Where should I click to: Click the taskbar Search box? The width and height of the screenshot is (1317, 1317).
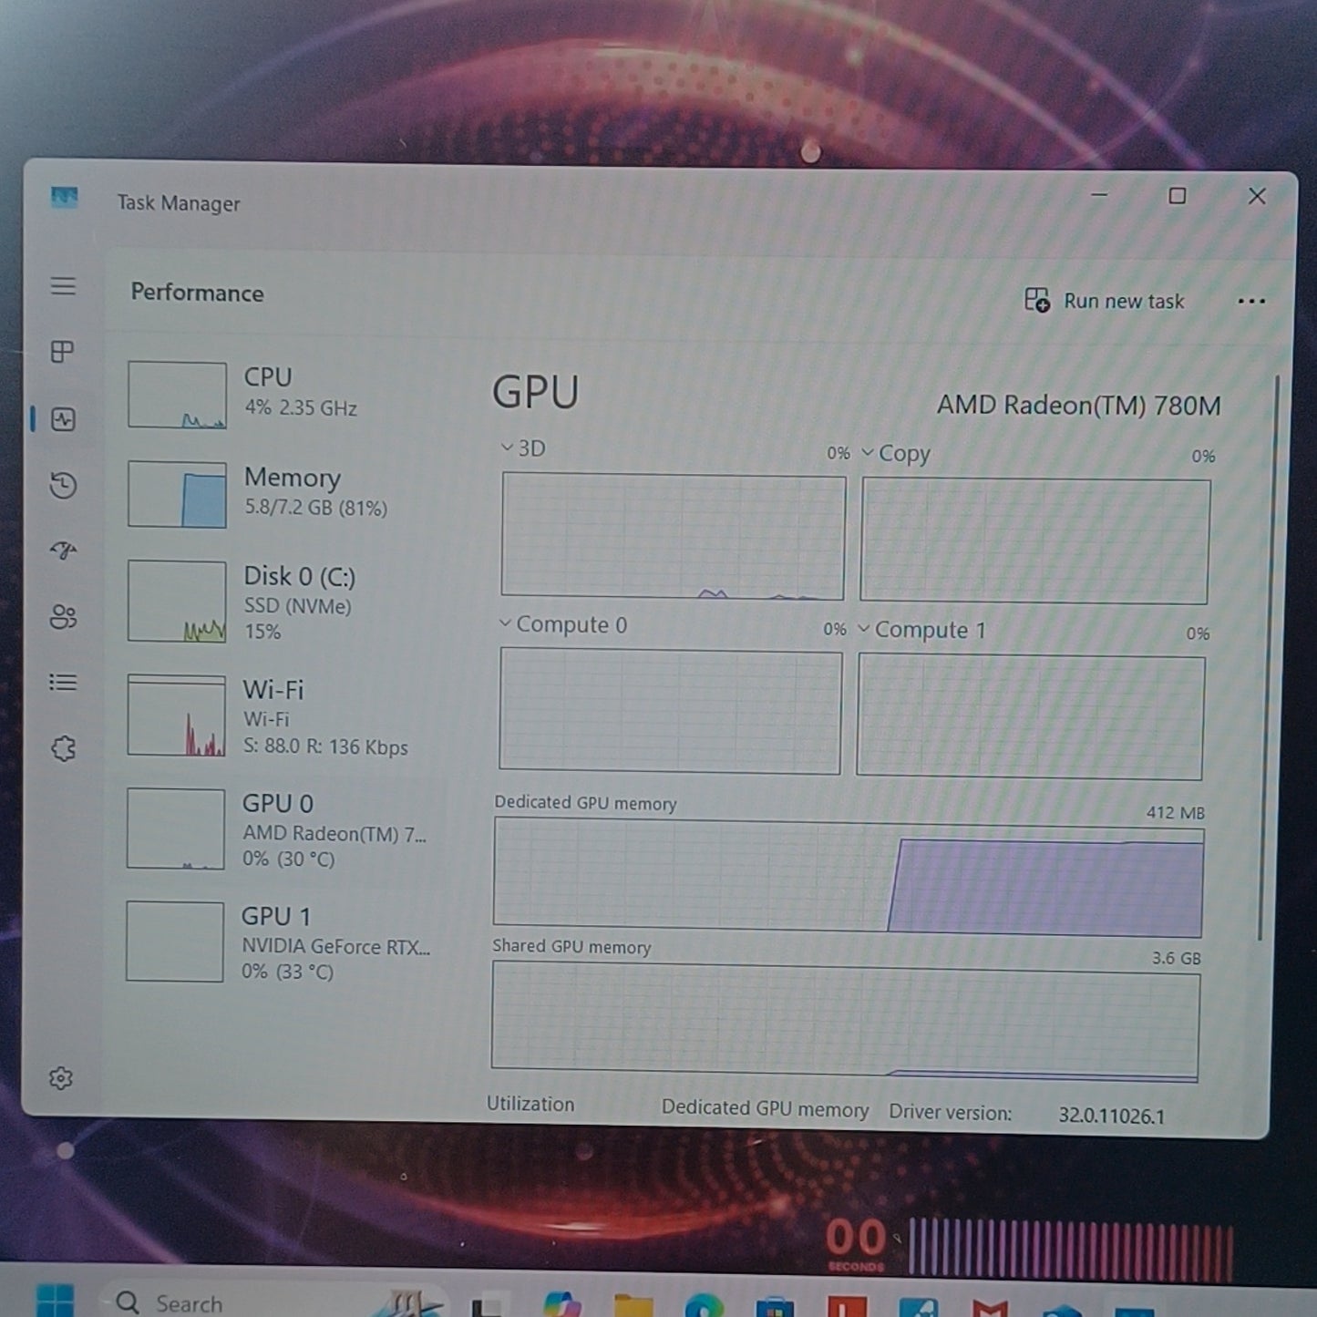coord(273,1302)
